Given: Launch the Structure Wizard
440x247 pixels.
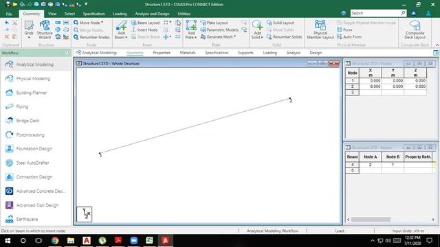Looking at the screenshot, I should 45,30.
